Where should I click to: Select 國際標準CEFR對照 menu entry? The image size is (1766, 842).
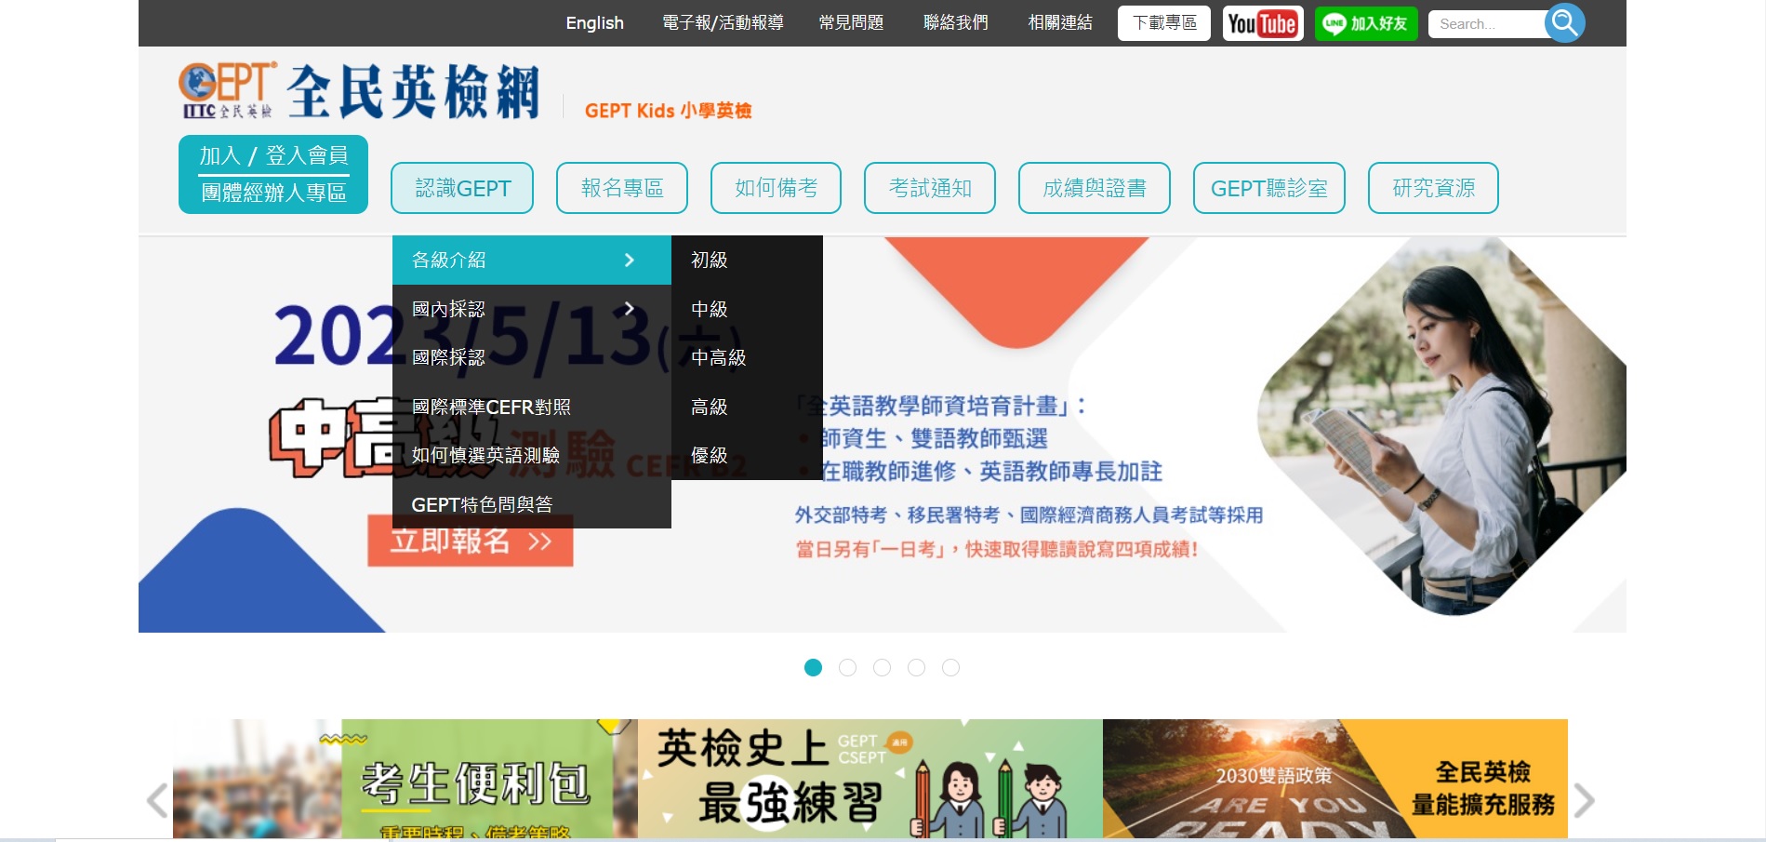(x=532, y=407)
